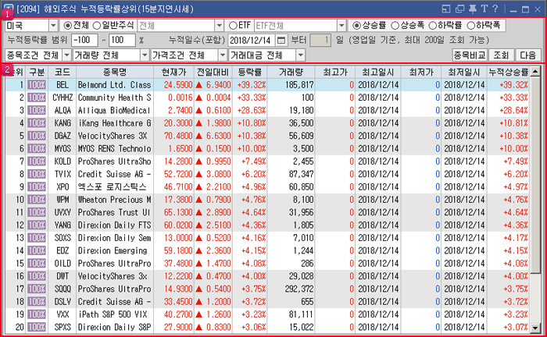The image size is (547, 337).
Task: Expand the 전체 stock type dropdown
Action: pyautogui.click(x=219, y=26)
